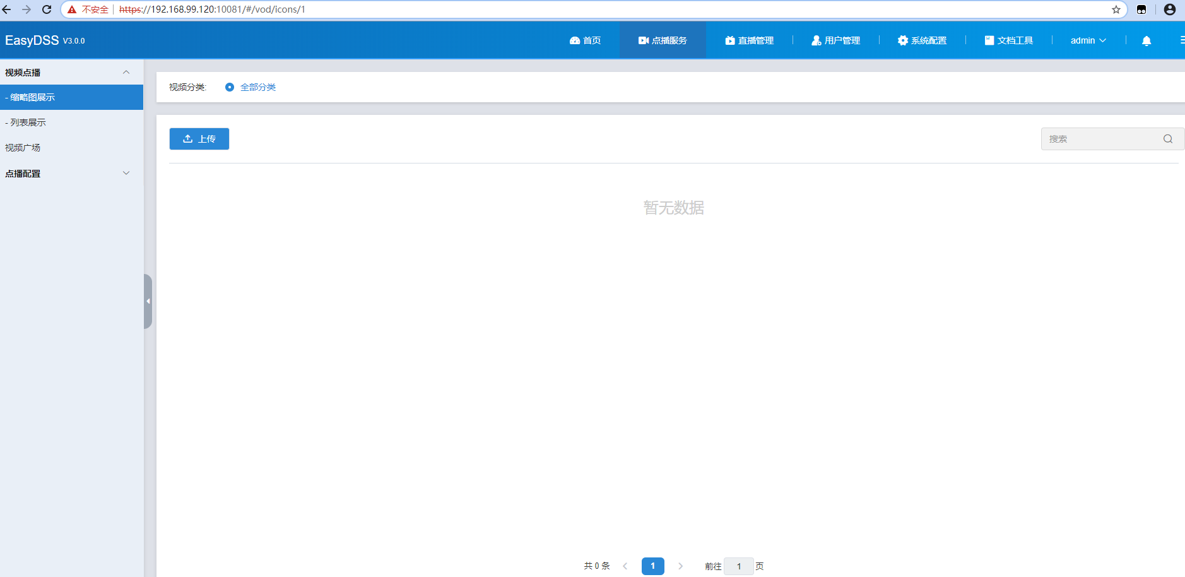Screen dimensions: 1185x577
Task: Click the magnifier icon in search box
Action: coord(1168,139)
